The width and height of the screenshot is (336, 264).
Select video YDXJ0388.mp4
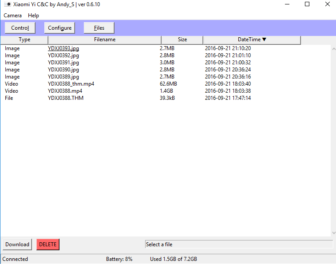65,91
